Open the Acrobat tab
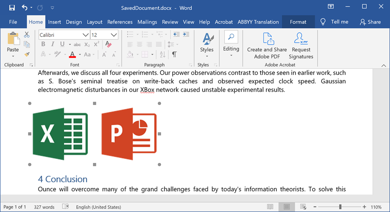The height and width of the screenshot is (212, 390). pos(224,22)
